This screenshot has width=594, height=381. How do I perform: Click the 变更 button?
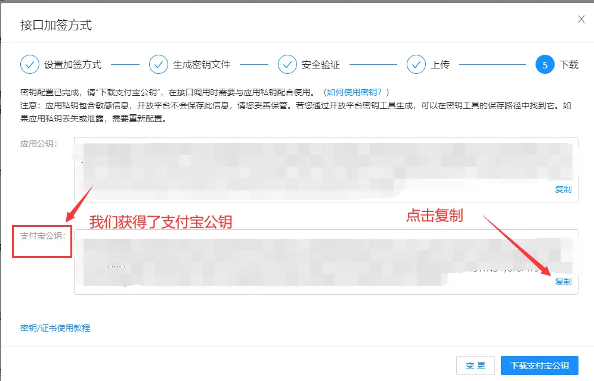click(x=475, y=366)
